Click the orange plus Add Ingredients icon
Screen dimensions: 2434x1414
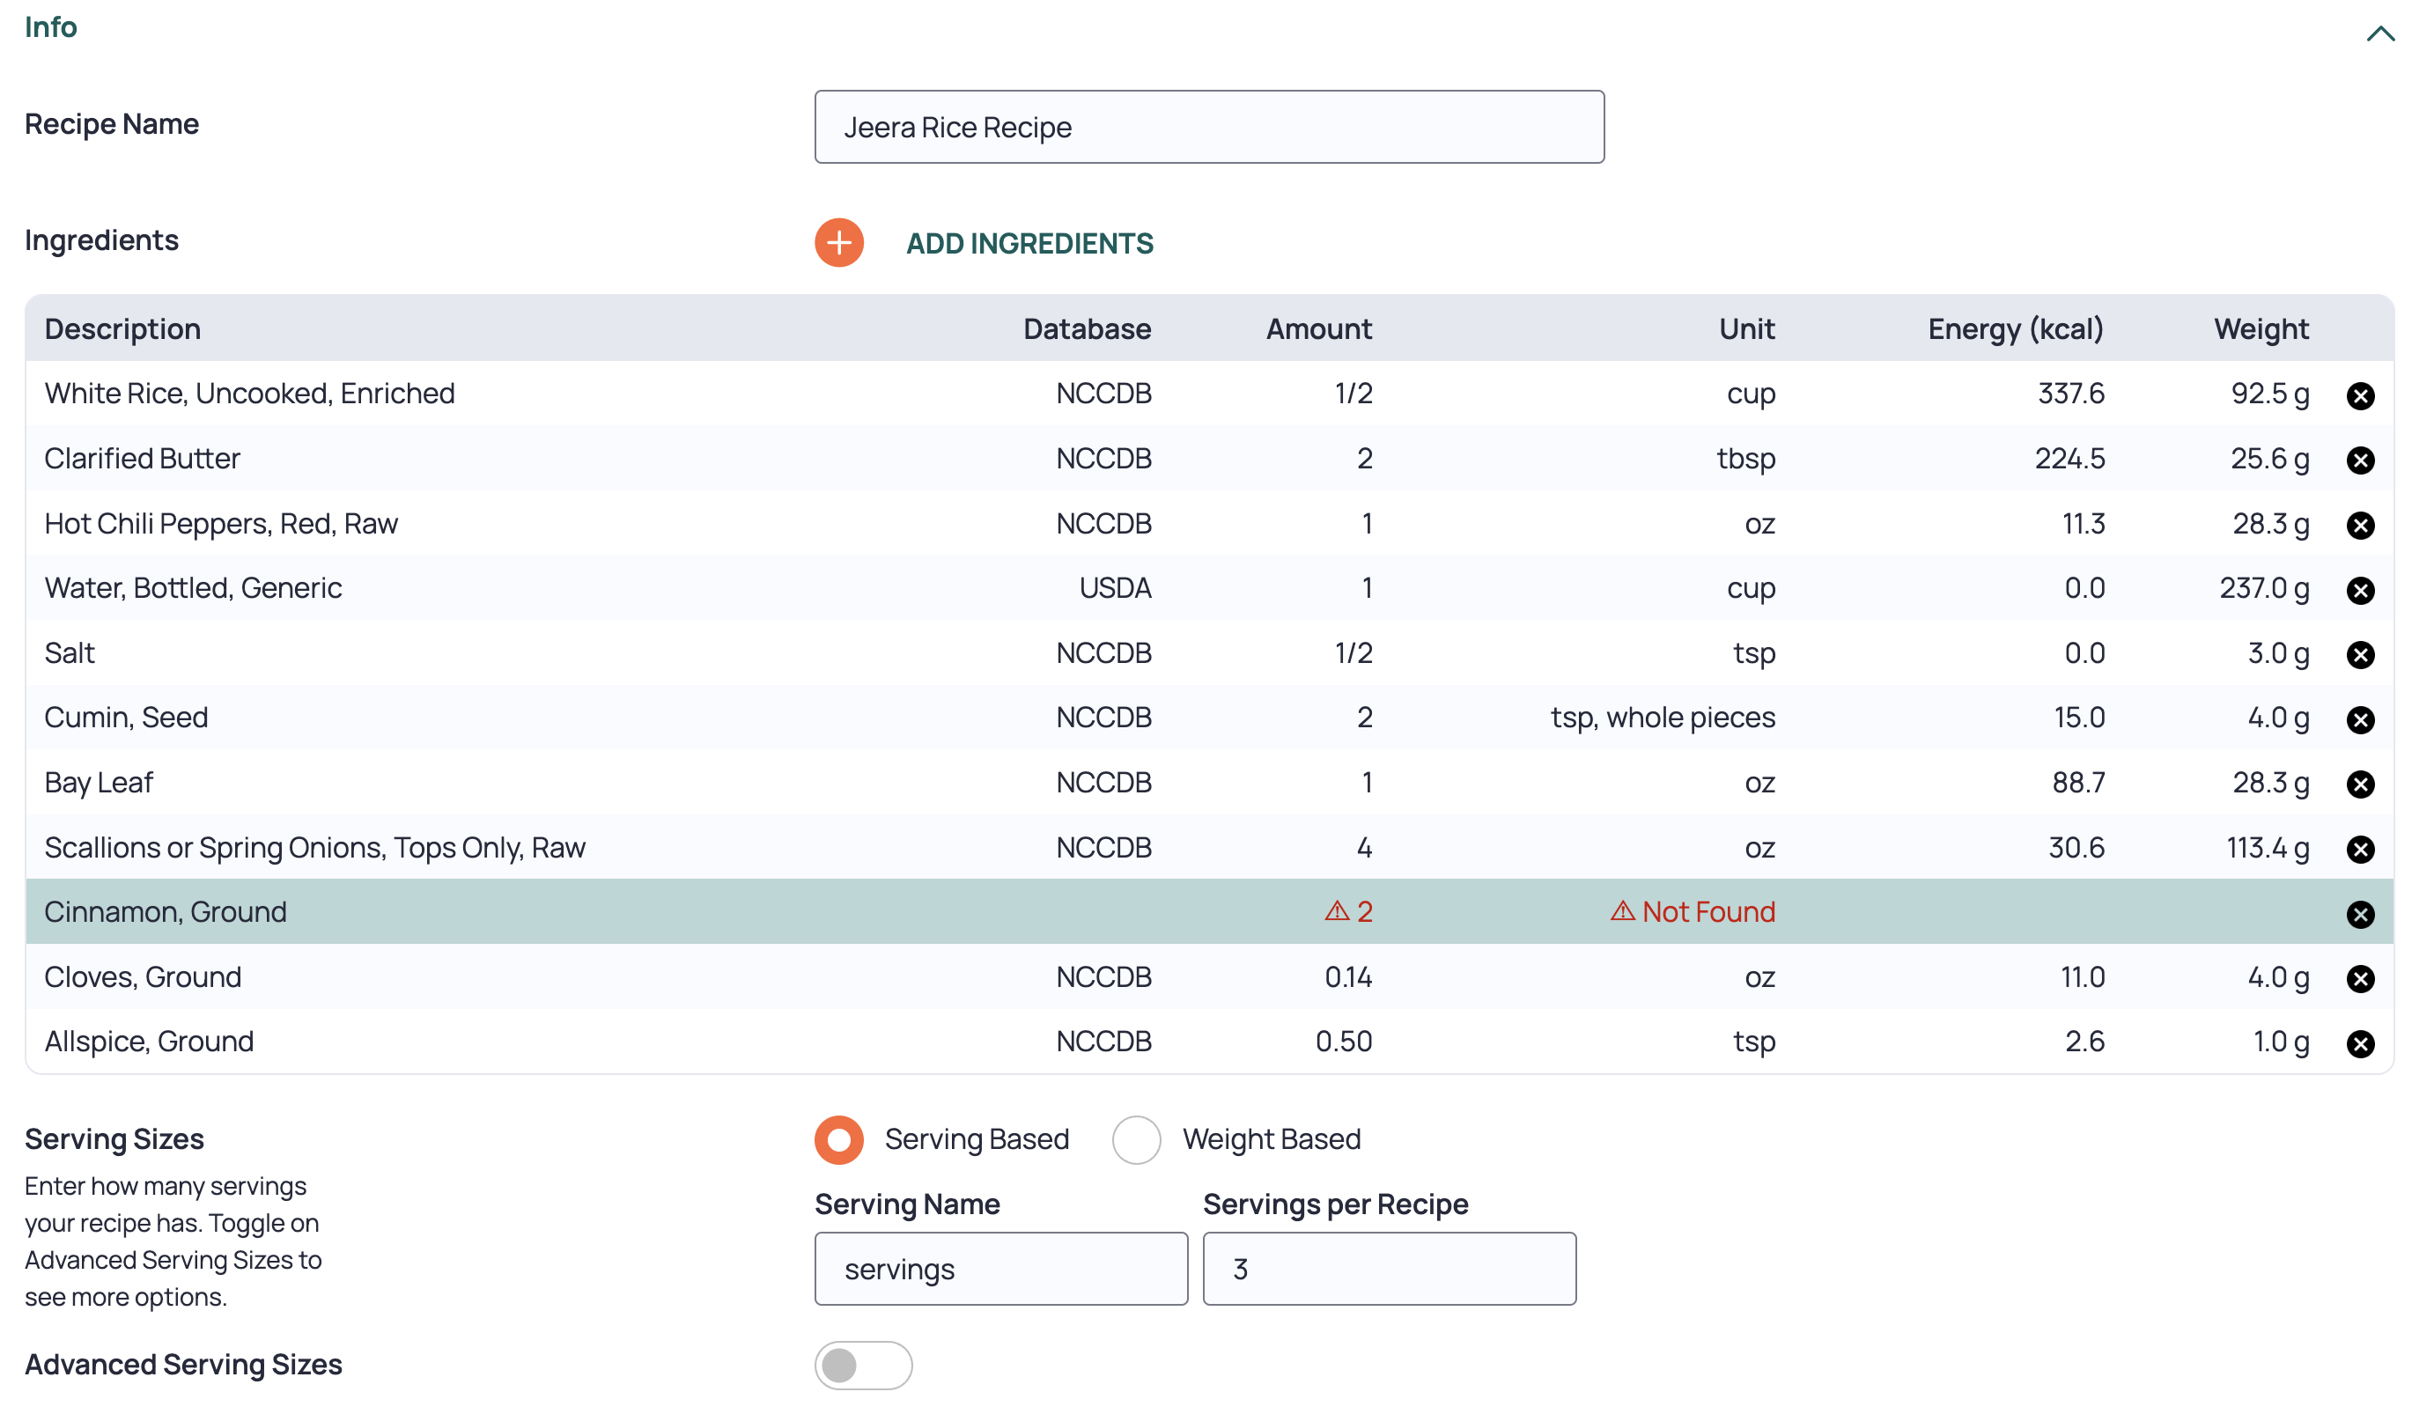pos(838,242)
